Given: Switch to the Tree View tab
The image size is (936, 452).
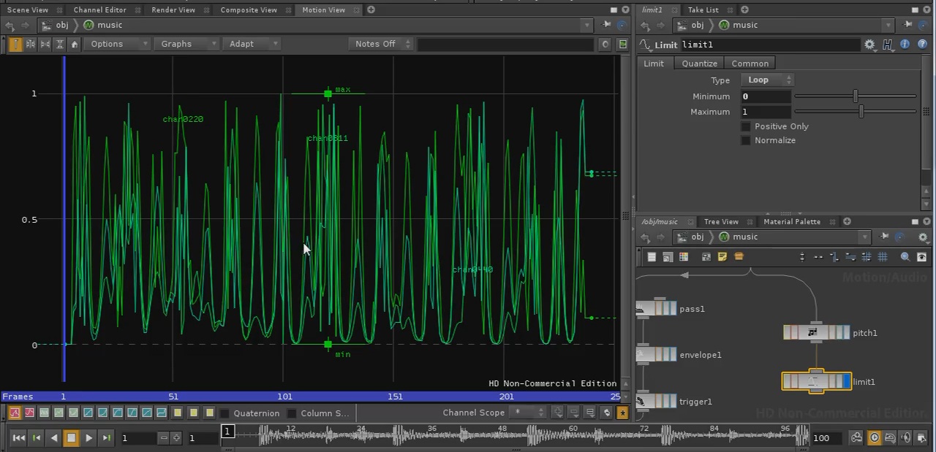Looking at the screenshot, I should pyautogui.click(x=721, y=221).
